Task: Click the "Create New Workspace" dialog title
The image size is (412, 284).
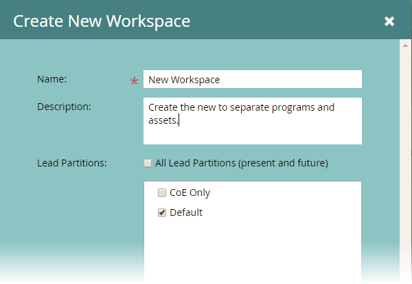Action: pyautogui.click(x=102, y=21)
